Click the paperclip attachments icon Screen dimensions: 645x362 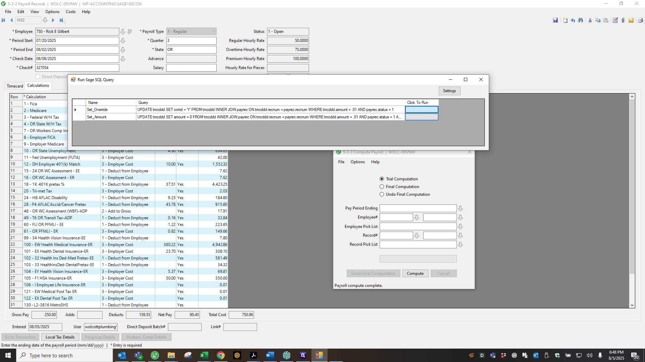point(623,20)
